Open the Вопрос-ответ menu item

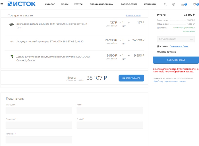[x=129, y=4]
